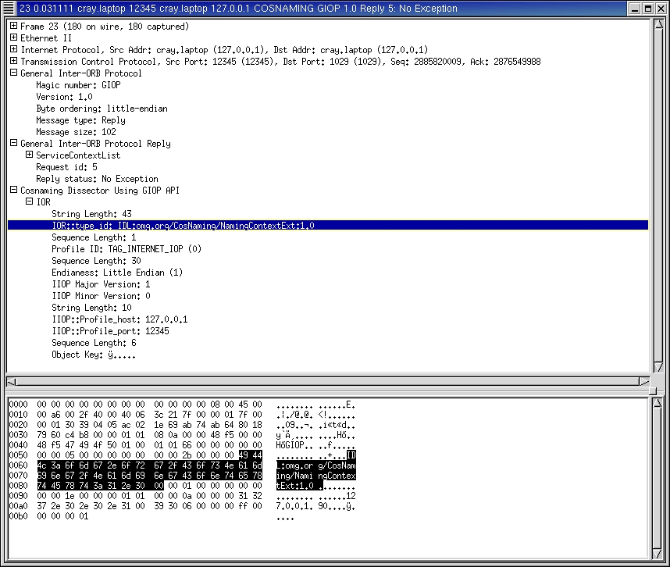Select the IOR::type_id highlighted row
The height and width of the screenshot is (567, 670).
click(x=183, y=226)
